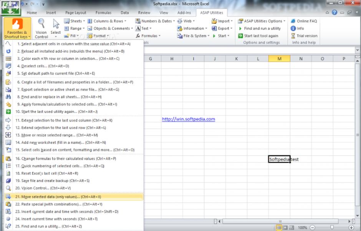Open the Information dropdown
The height and width of the screenshot is (231, 361).
[192, 28]
